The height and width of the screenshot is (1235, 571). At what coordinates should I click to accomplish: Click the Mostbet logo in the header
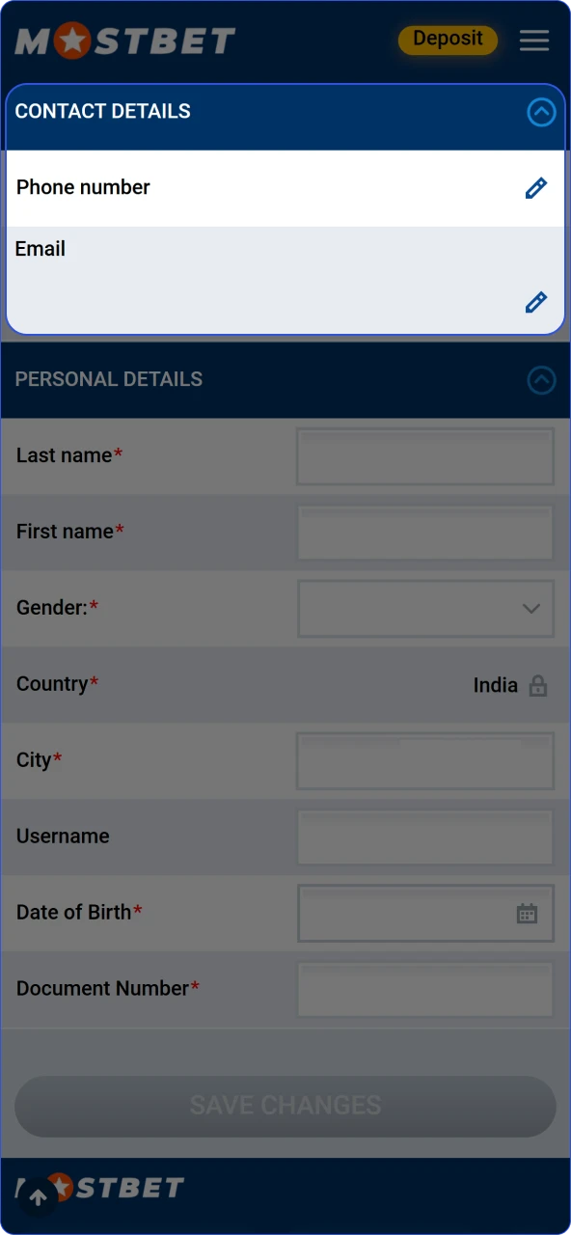click(x=124, y=41)
